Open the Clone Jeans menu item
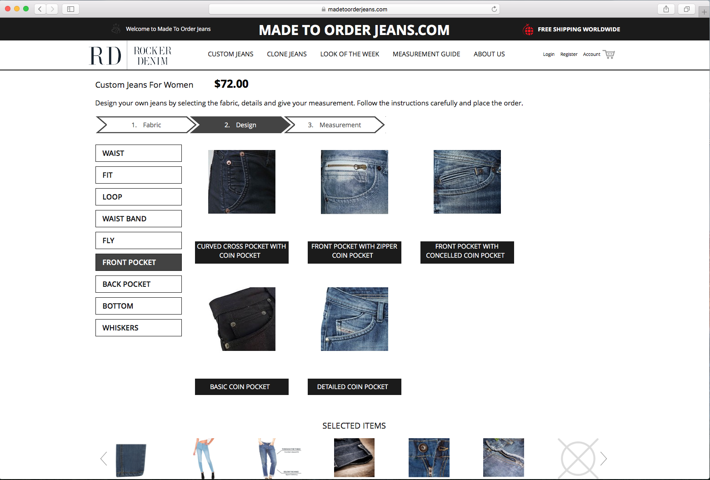The width and height of the screenshot is (710, 480). [x=287, y=54]
